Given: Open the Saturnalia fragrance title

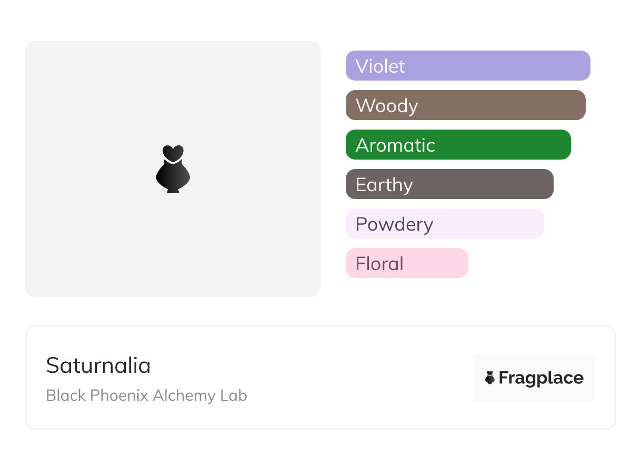Looking at the screenshot, I should point(98,365).
